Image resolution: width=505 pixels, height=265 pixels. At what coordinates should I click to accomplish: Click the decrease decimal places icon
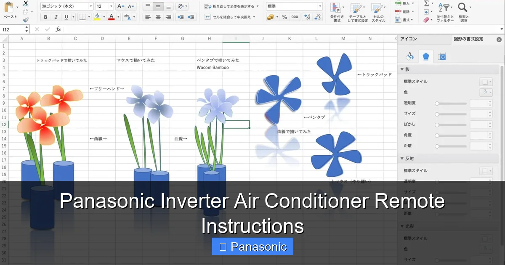pos(318,17)
